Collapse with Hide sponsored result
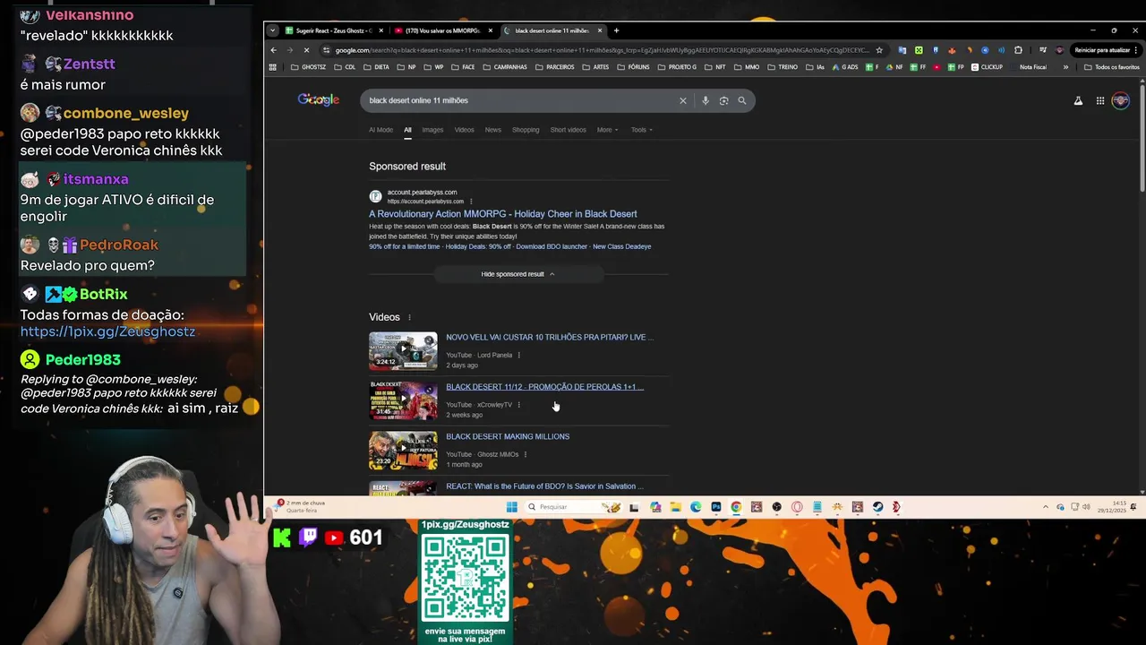Image resolution: width=1146 pixels, height=645 pixels. (x=518, y=274)
